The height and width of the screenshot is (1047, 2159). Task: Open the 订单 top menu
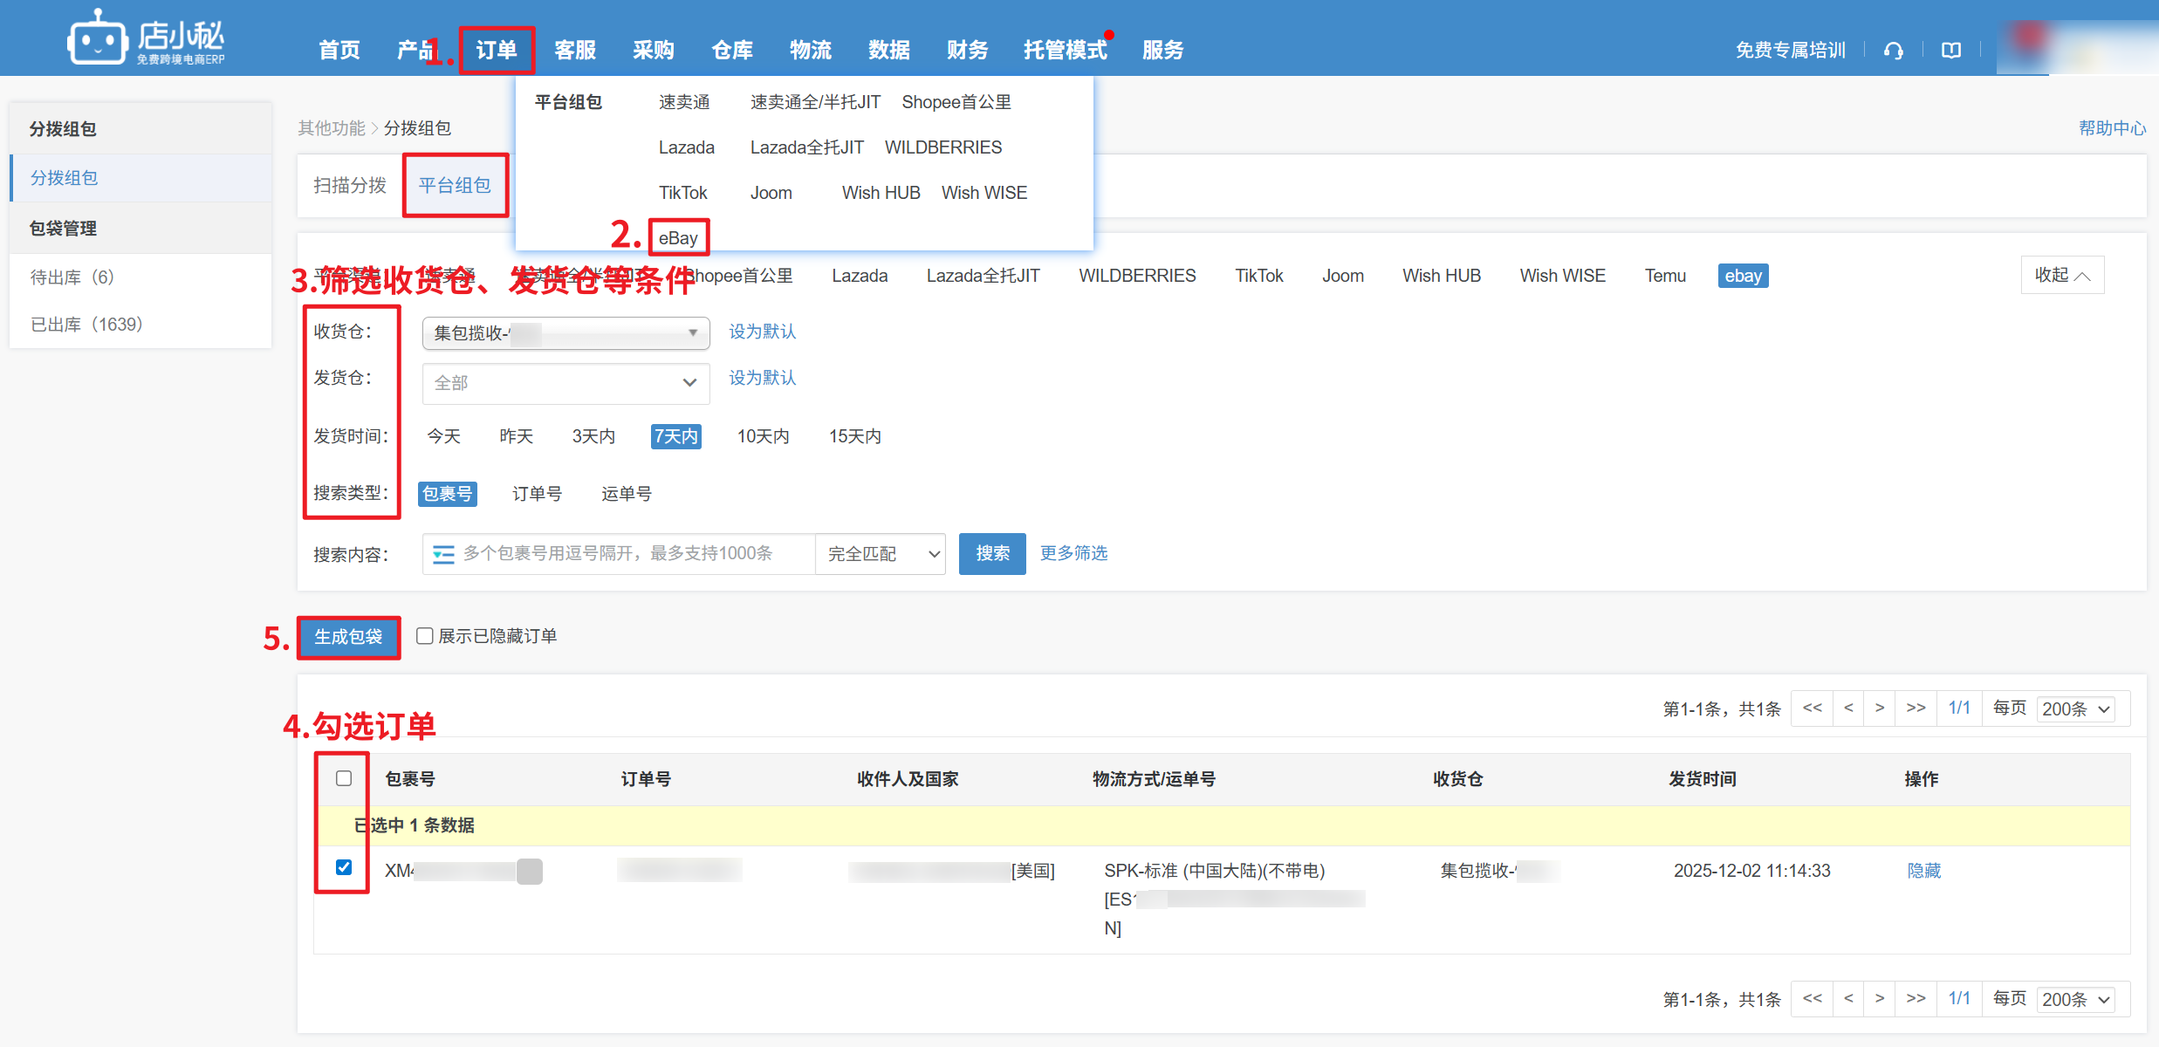(x=496, y=51)
